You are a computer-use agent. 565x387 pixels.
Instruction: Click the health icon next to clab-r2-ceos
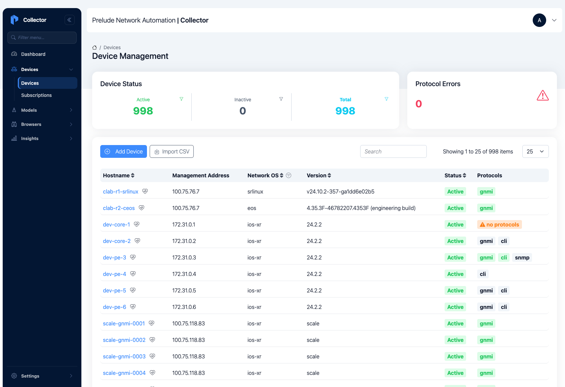[x=142, y=208]
